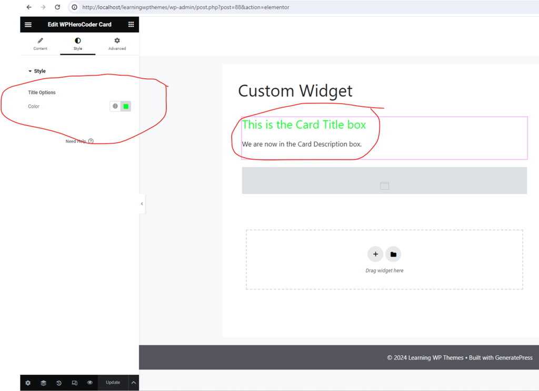Select the green Card Title text
Image resolution: width=539 pixels, height=391 pixels.
click(x=304, y=125)
